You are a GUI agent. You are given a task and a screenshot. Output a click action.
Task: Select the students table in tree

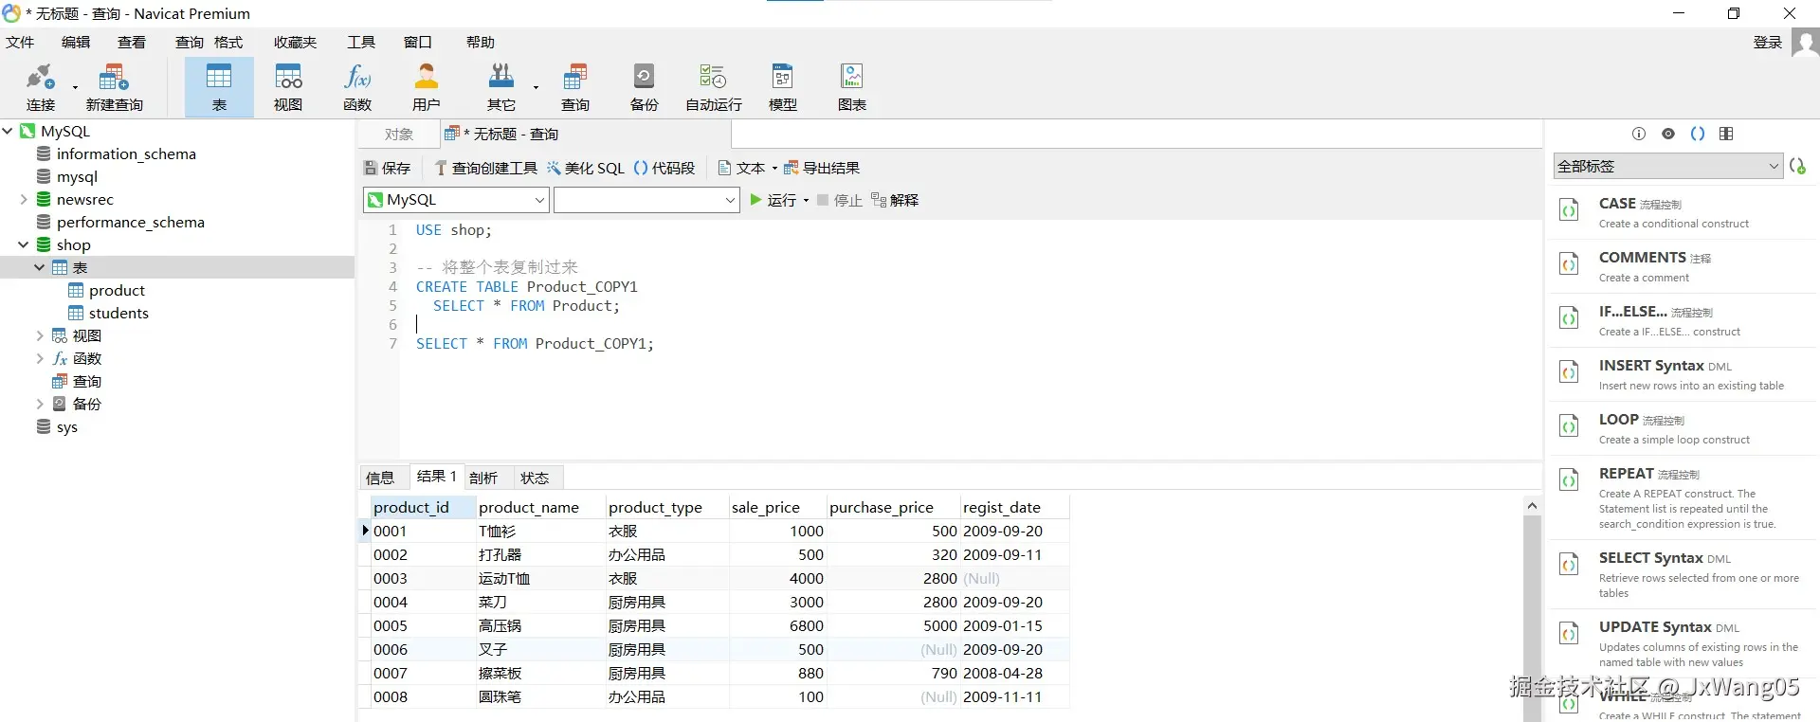tap(118, 313)
